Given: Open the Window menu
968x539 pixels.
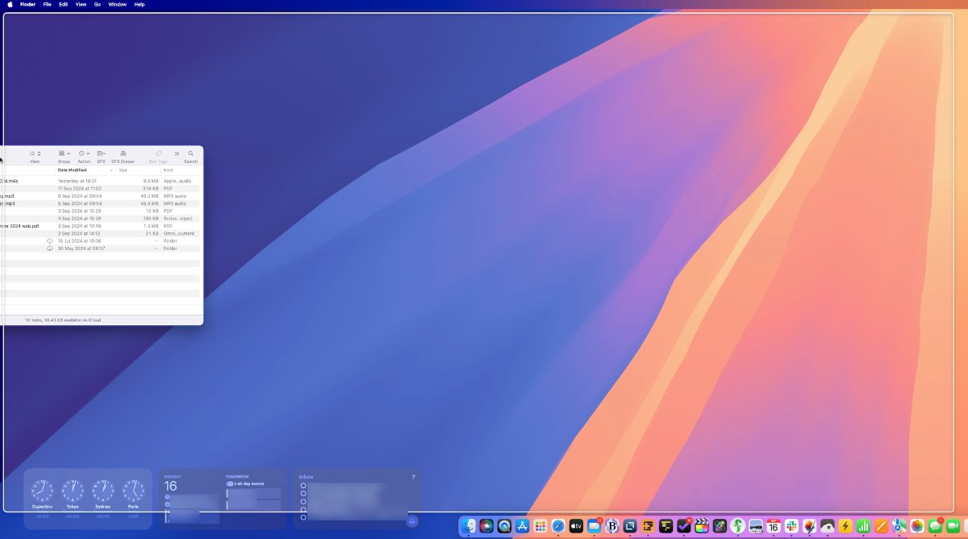Looking at the screenshot, I should [x=117, y=4].
